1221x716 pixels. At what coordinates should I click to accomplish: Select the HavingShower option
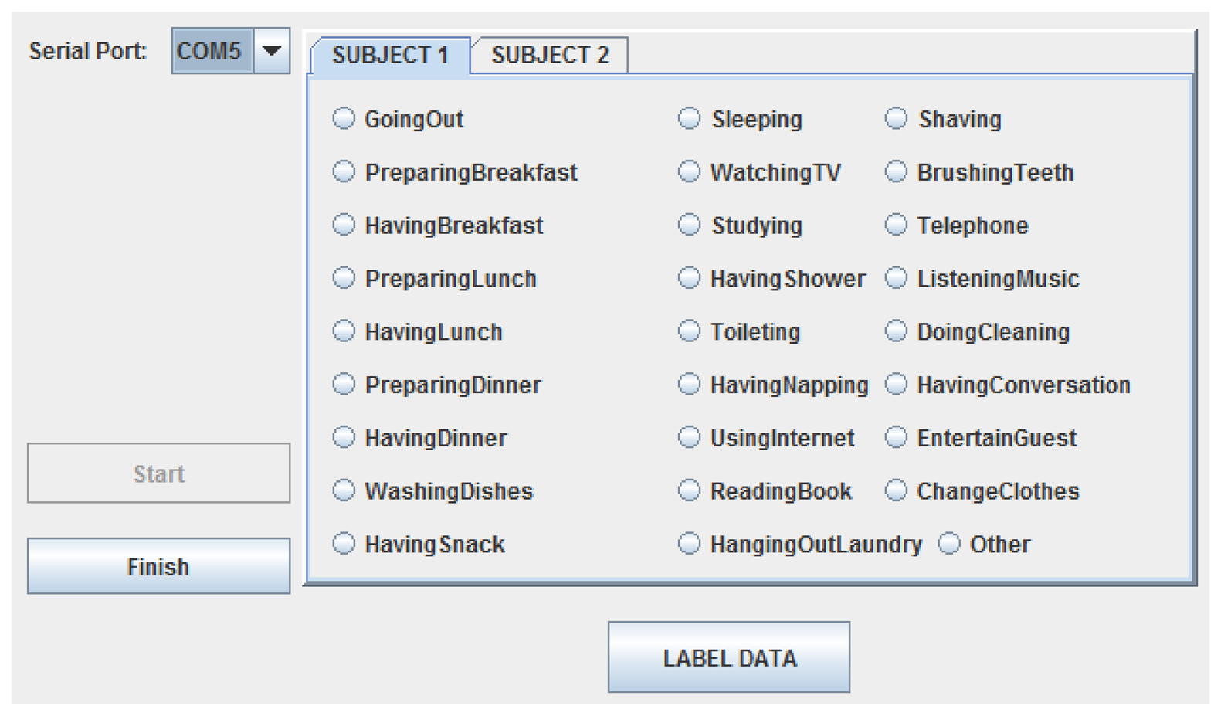point(689,278)
